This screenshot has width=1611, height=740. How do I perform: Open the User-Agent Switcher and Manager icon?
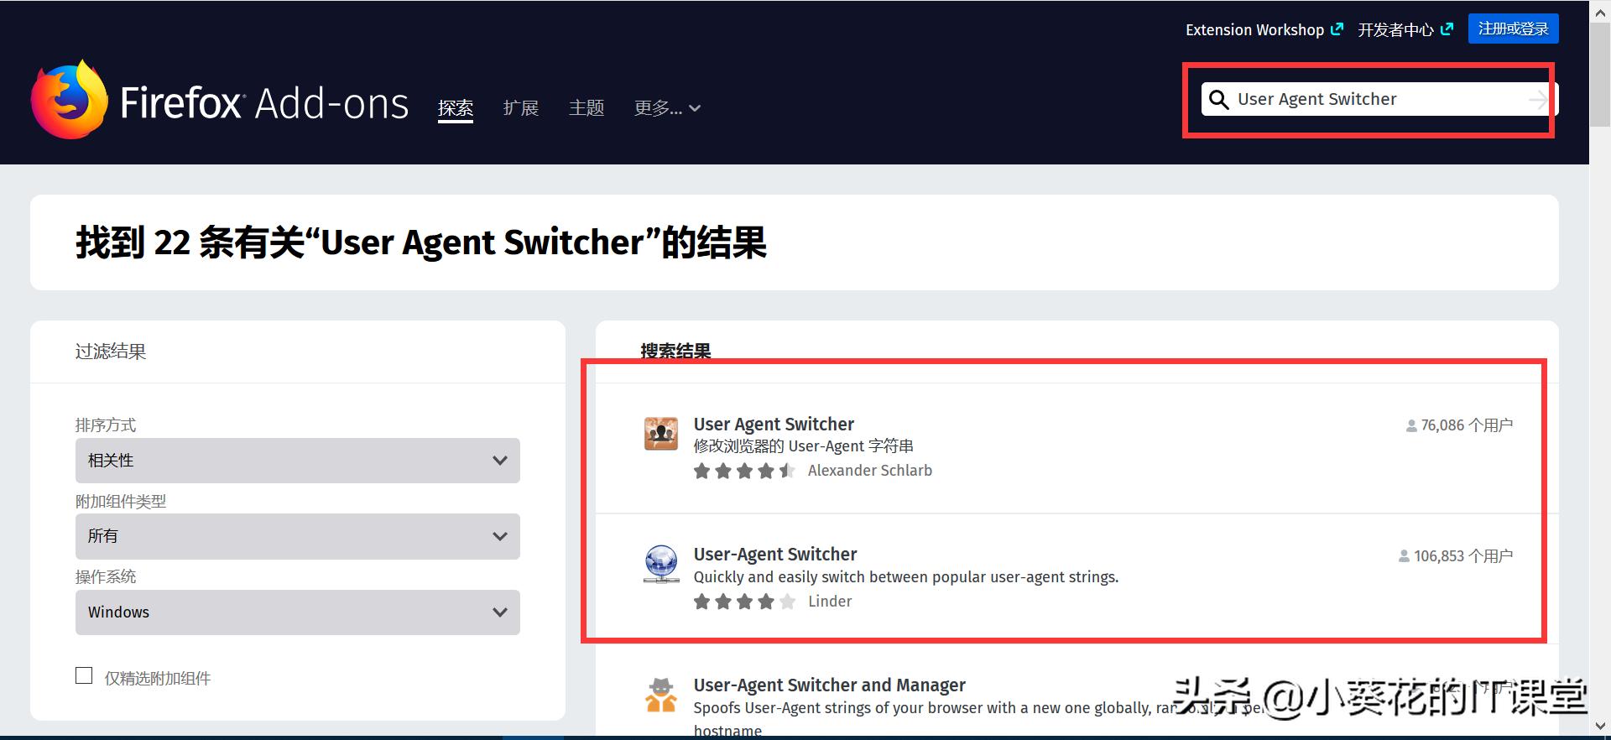[661, 695]
